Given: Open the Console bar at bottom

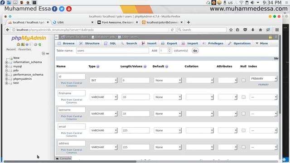Looking at the screenshot, I should coord(63,158).
